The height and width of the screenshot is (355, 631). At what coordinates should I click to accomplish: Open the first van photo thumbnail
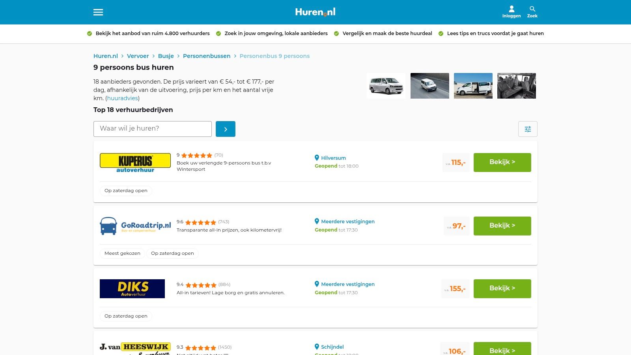(386, 86)
